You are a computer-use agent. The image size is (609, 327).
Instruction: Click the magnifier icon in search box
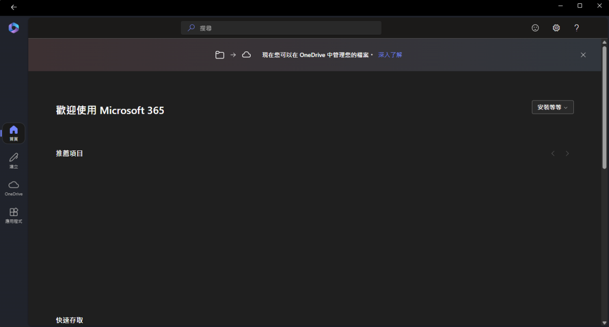click(191, 28)
